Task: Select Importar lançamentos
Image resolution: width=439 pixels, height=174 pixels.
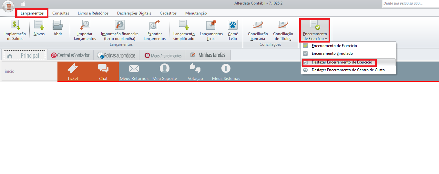Action: click(85, 30)
